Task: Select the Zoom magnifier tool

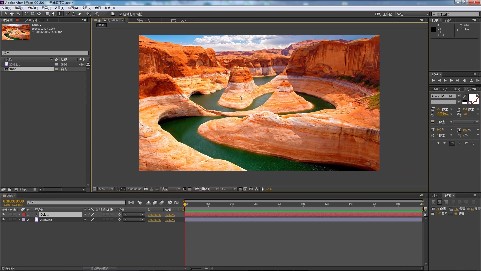Action: (18, 14)
